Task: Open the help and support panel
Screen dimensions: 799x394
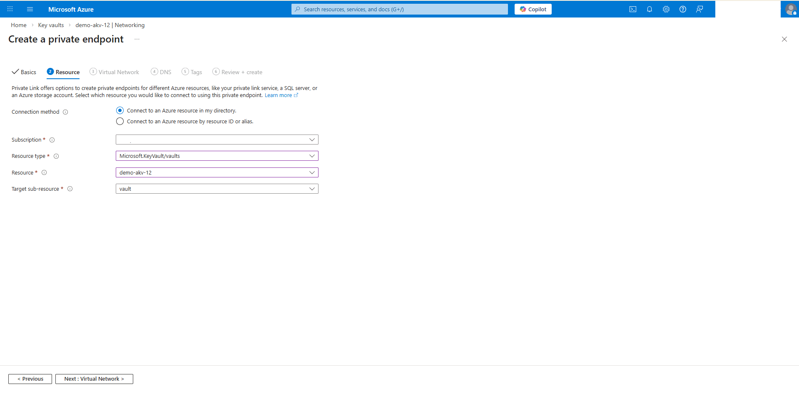Action: 682,9
